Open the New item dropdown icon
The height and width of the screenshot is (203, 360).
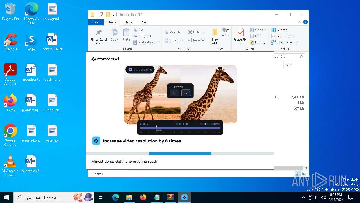point(225,30)
